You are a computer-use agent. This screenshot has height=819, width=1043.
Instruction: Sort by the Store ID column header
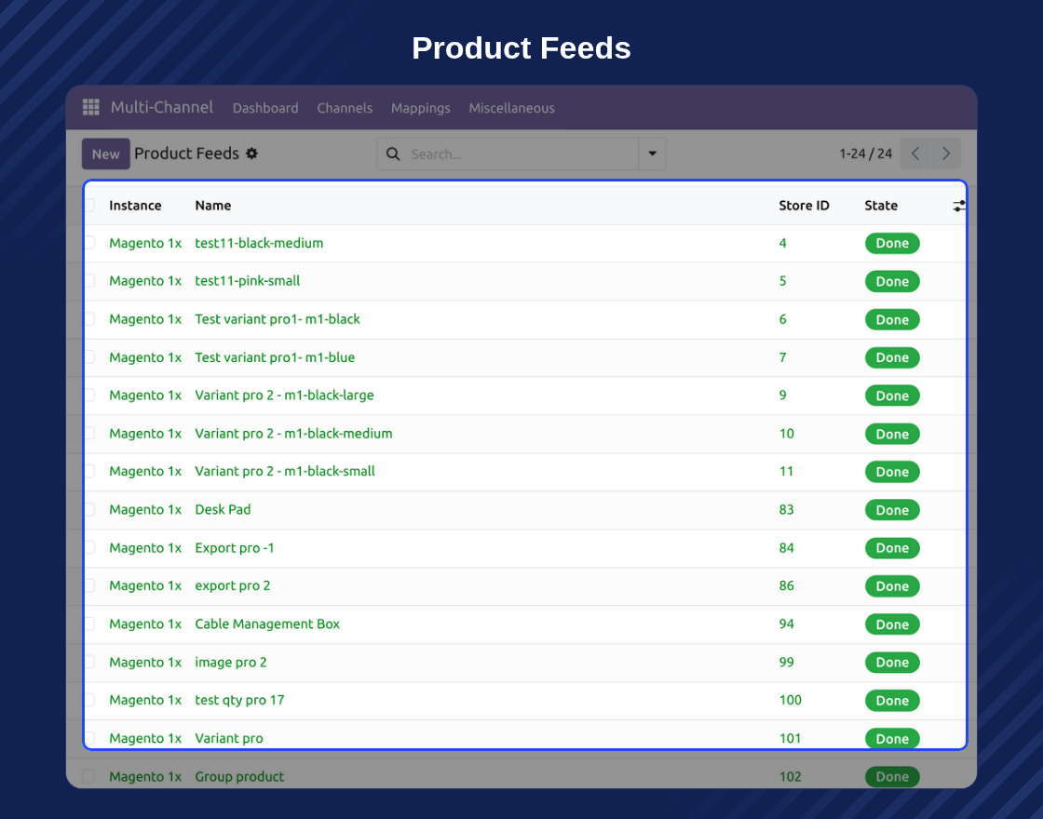(x=804, y=206)
